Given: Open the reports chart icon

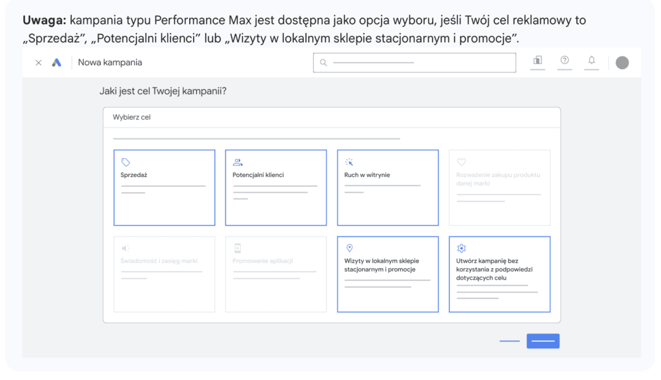Looking at the screenshot, I should pyautogui.click(x=537, y=61).
